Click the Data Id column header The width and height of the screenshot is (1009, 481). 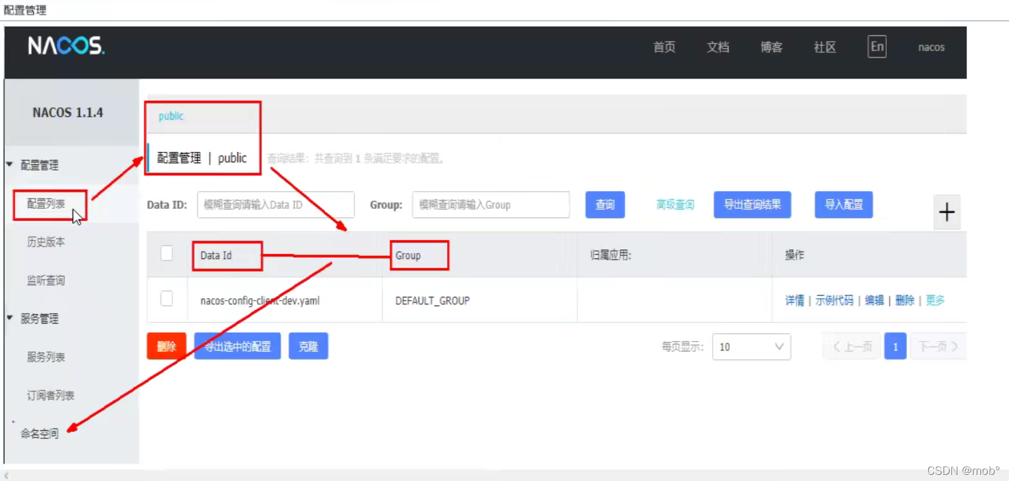tap(216, 255)
